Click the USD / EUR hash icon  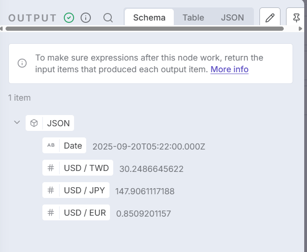(51, 213)
